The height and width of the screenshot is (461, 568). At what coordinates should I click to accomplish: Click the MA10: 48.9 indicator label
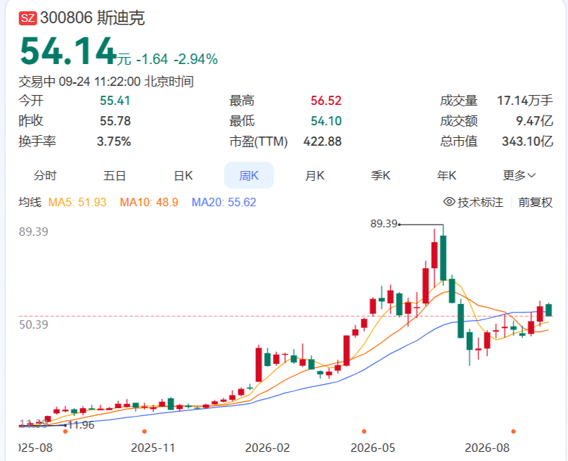149,202
